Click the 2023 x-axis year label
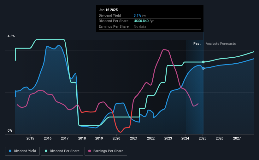Viewport: 259px width, 160px height. pos(168,138)
